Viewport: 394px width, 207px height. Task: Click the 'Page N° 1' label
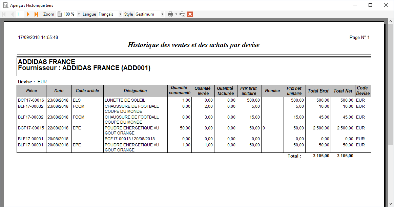pyautogui.click(x=359, y=37)
